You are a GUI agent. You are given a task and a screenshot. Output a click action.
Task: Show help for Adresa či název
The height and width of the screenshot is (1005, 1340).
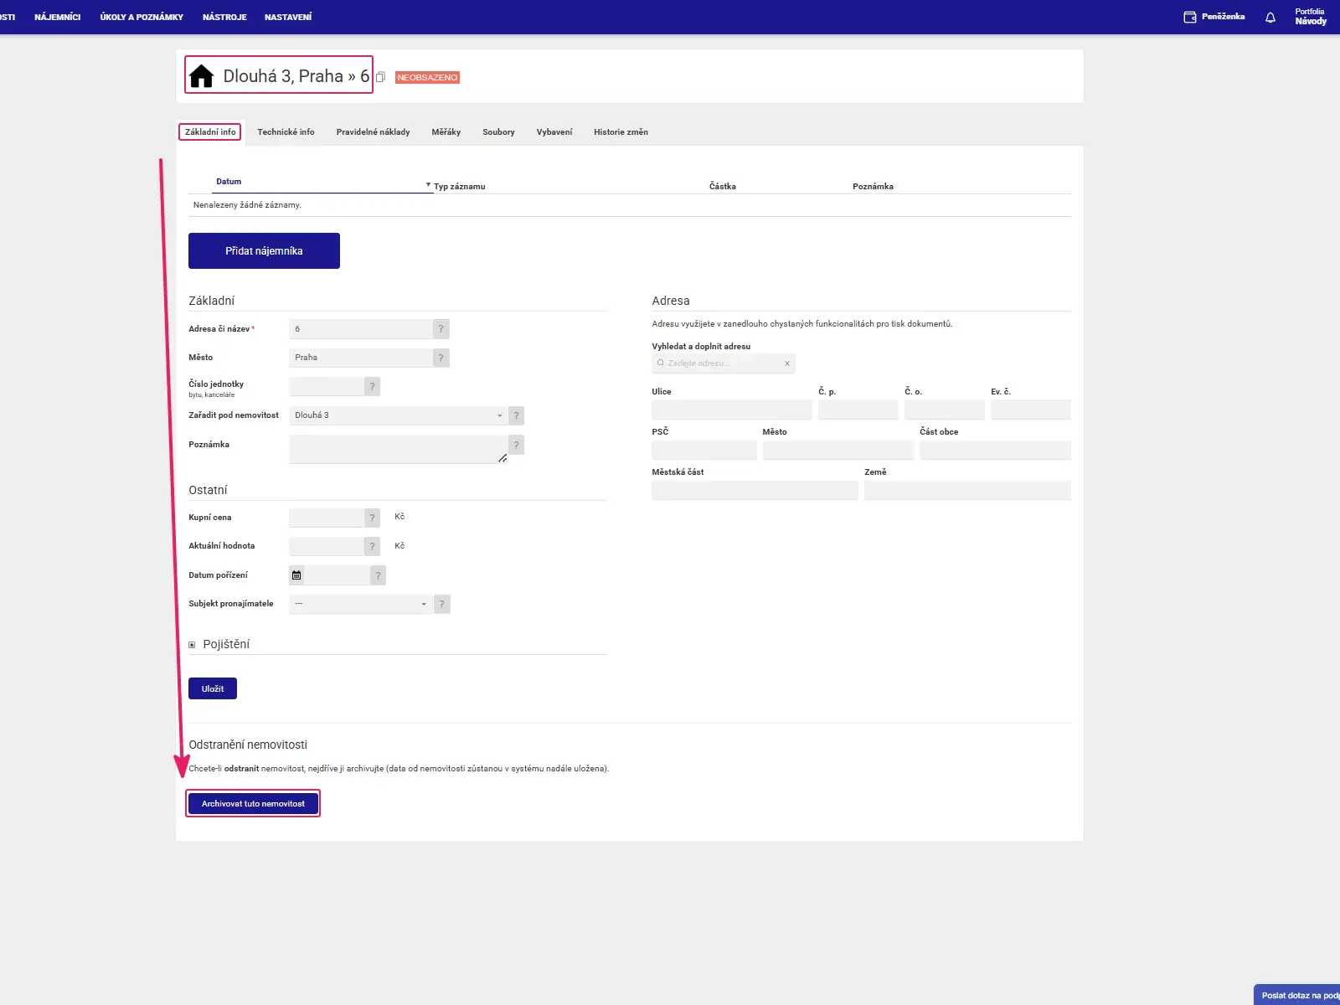point(441,329)
